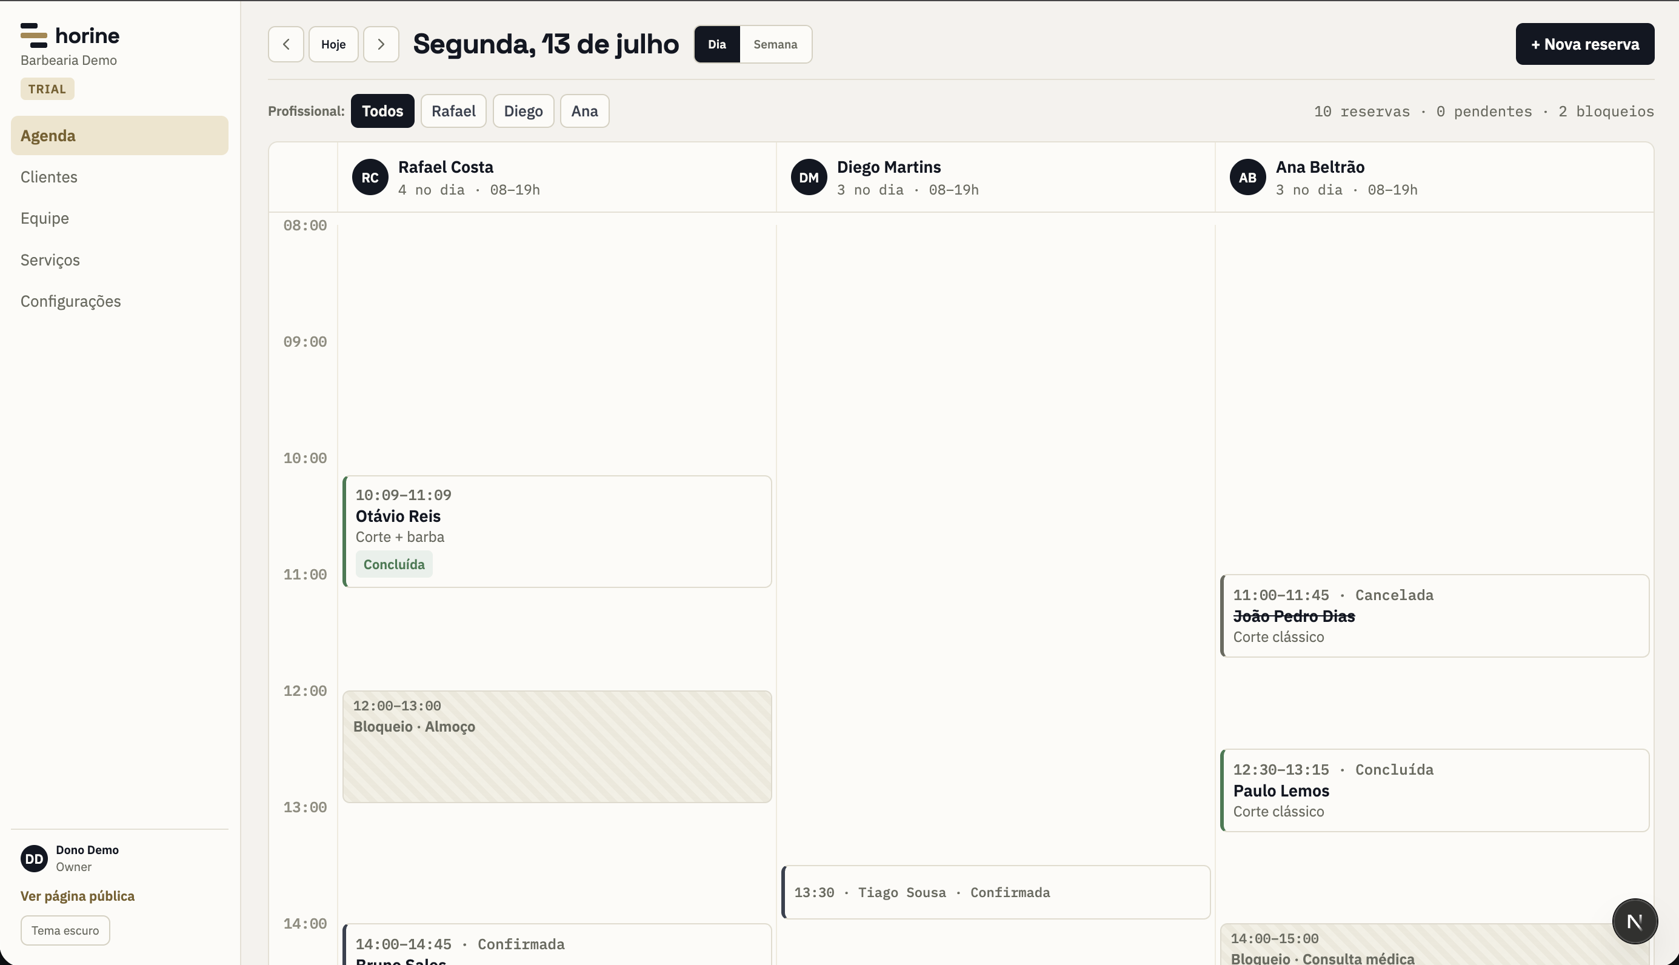Filter agenda by Ana
Viewport: 1679px width, 965px height.
pyautogui.click(x=584, y=111)
